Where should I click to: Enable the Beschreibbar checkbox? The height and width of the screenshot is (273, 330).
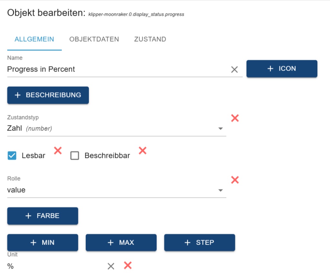(x=75, y=156)
